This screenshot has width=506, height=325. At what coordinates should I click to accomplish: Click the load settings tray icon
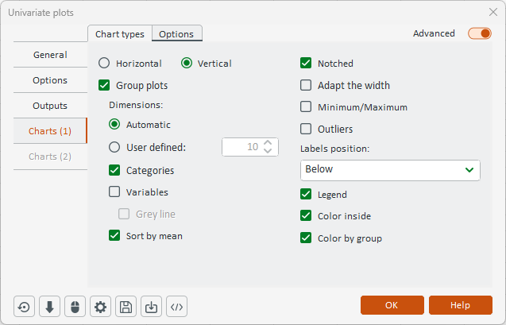[152, 307]
